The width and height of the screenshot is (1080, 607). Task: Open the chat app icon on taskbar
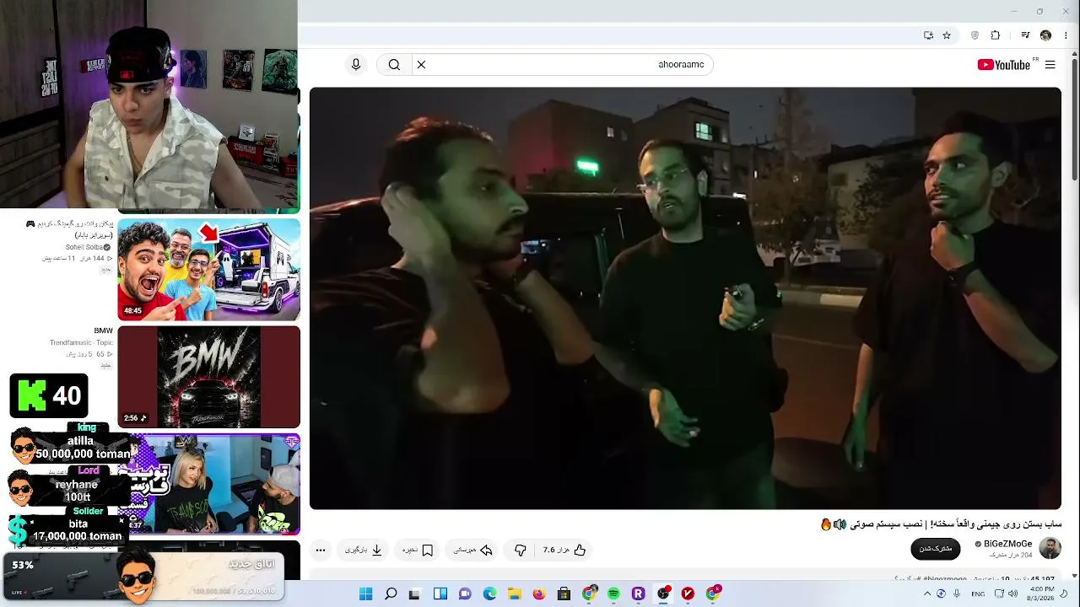click(x=464, y=594)
